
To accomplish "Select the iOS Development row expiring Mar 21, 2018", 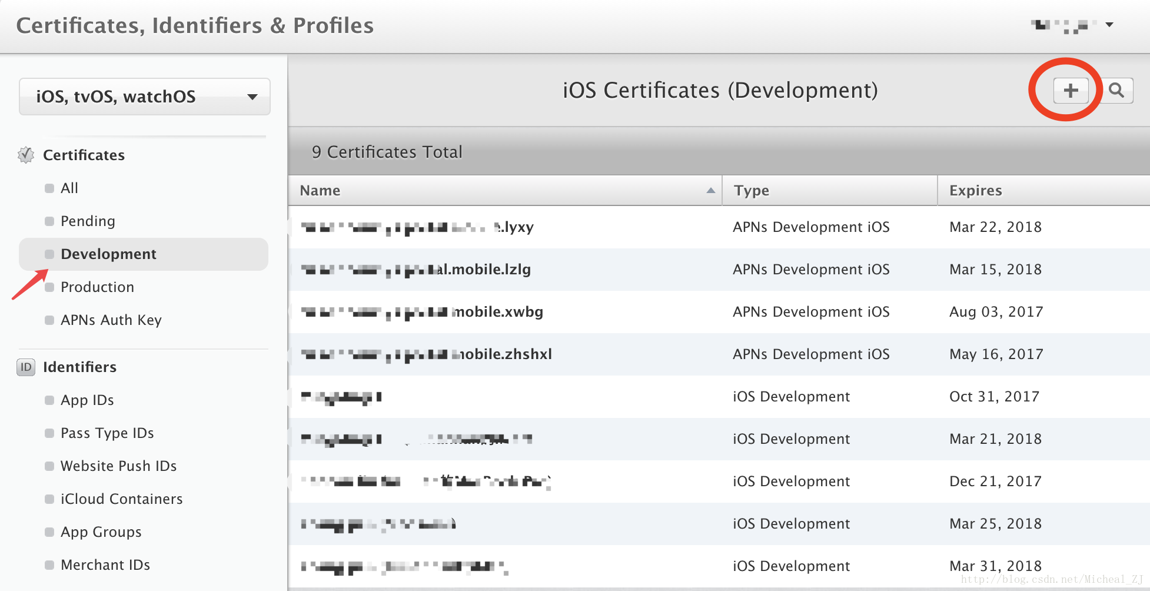I will coord(719,439).
